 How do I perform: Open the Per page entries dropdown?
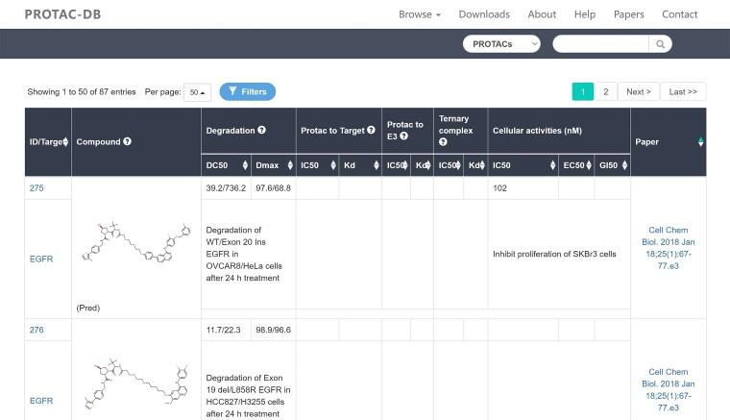click(197, 92)
